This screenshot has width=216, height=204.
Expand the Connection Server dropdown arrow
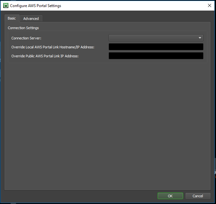point(200,38)
